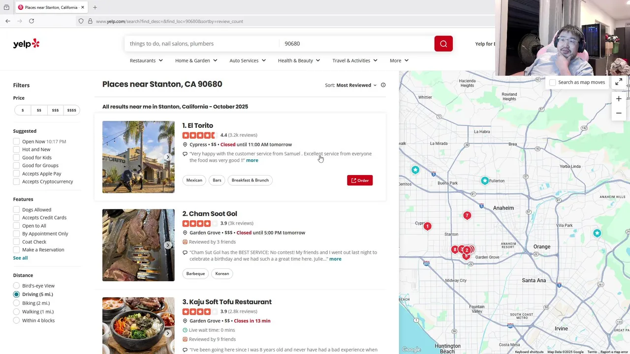
Task: Click map pin number 1 near Cypress
Action: click(x=428, y=226)
